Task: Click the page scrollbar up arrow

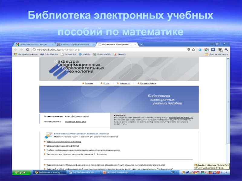Action: 228,59
